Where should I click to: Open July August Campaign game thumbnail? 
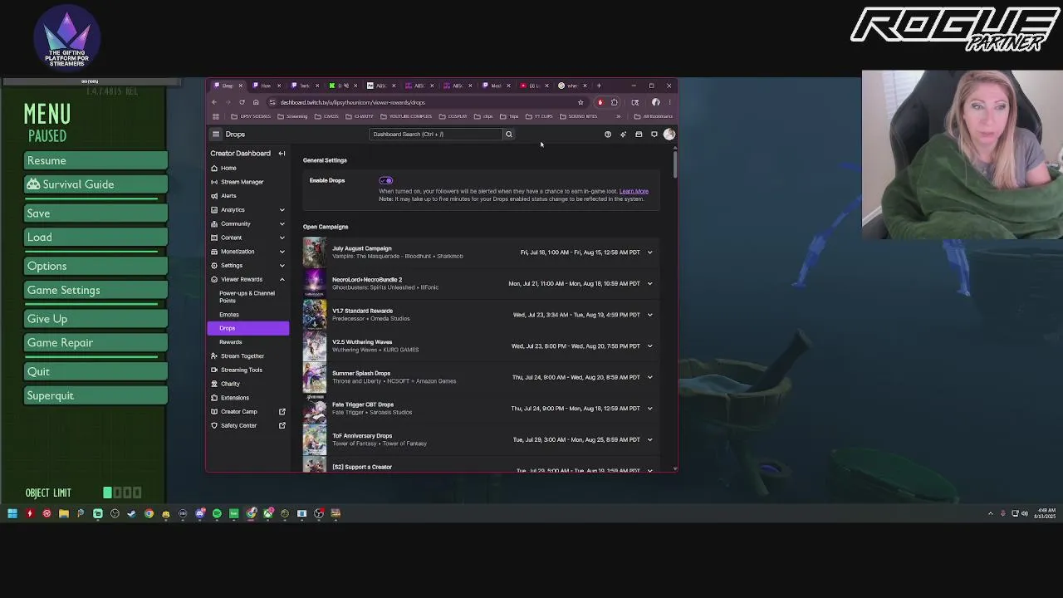click(315, 252)
